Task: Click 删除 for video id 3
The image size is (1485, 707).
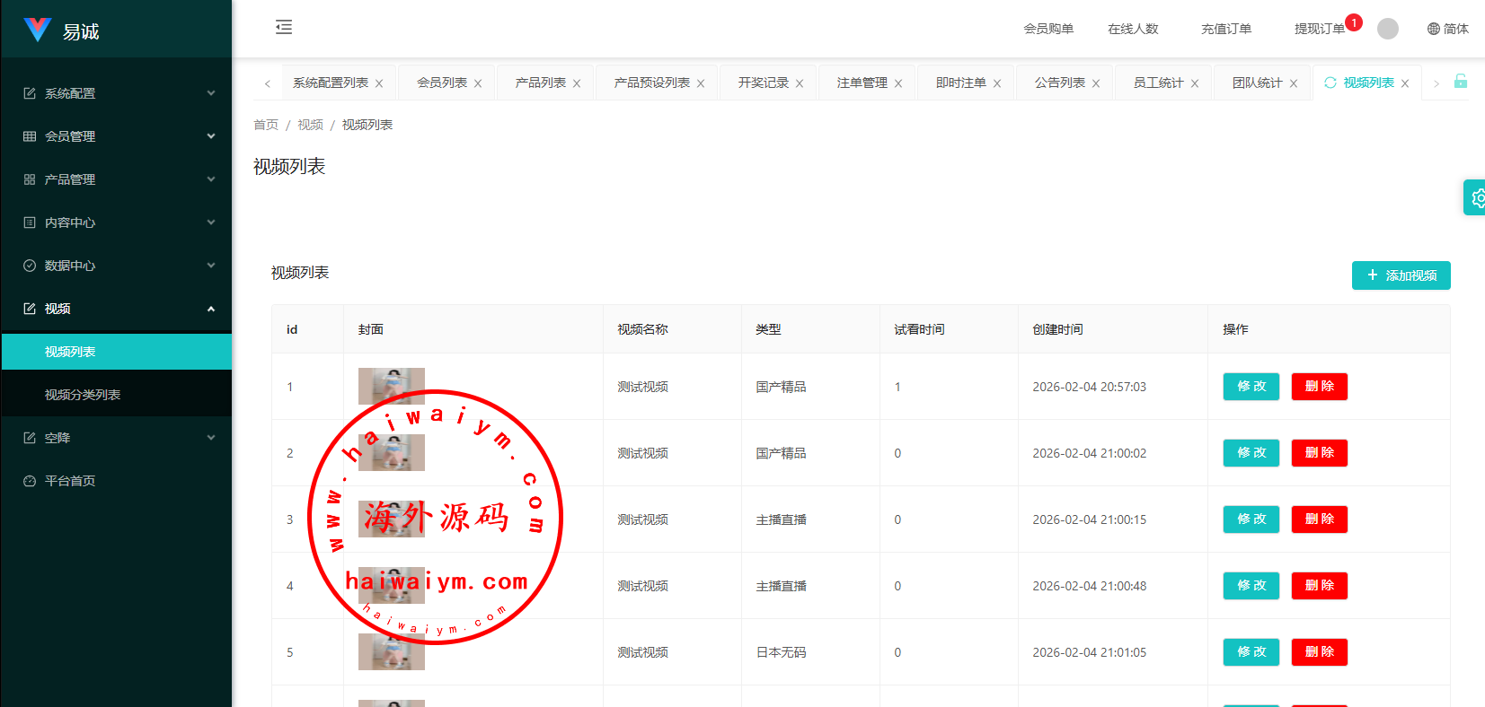Action: 1319,519
